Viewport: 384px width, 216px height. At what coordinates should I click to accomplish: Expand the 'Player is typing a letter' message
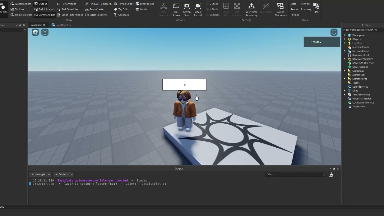tap(60, 184)
